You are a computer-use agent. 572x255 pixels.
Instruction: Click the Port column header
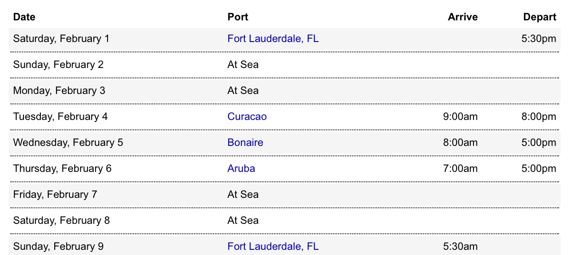[238, 17]
